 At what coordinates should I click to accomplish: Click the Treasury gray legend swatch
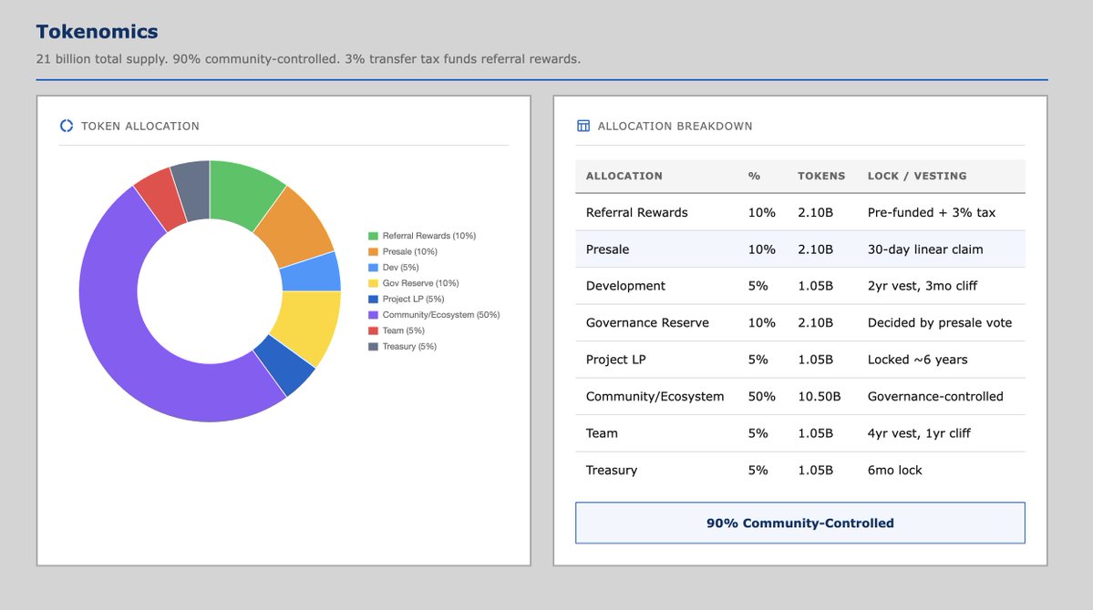[x=373, y=347]
